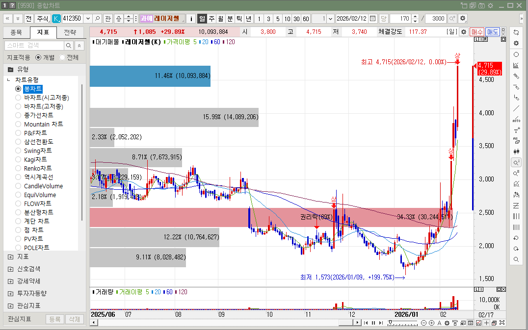Screen dimensions: 528x330
Task: Switch to 종목 tab
Action: point(16,32)
